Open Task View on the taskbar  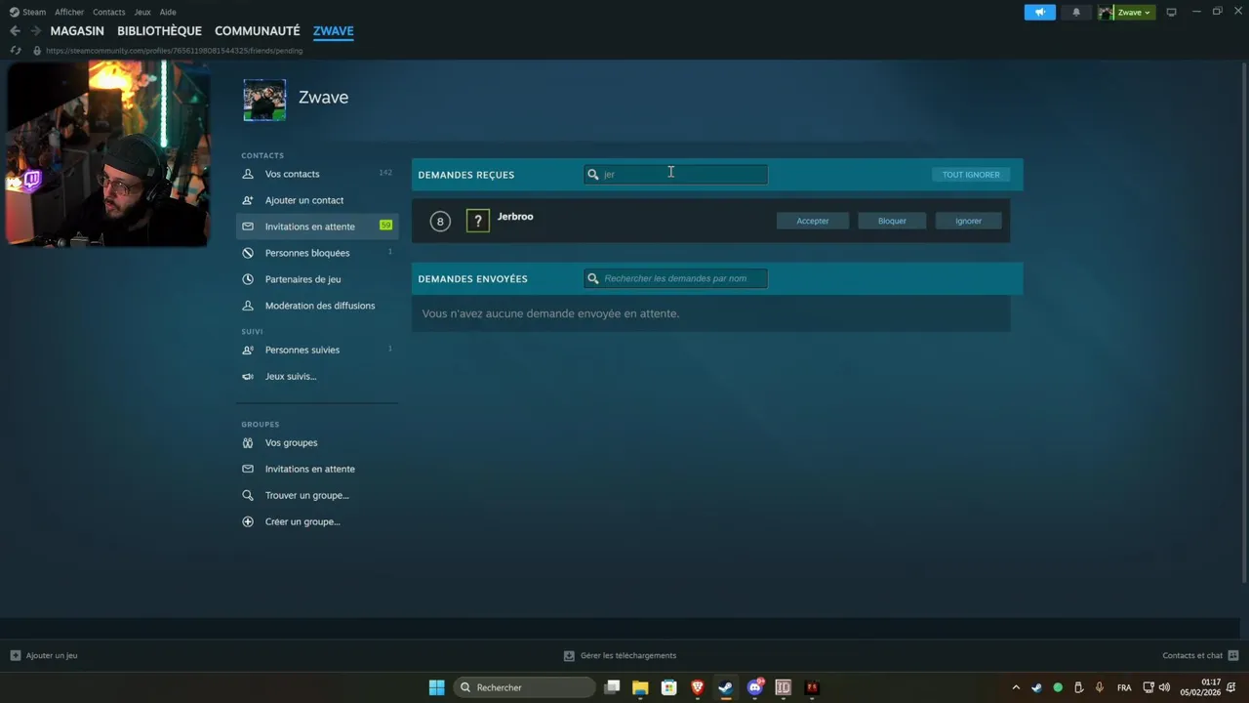pos(612,687)
